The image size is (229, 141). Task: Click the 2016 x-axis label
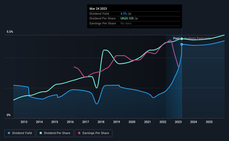click(70, 122)
